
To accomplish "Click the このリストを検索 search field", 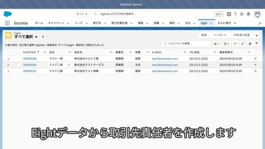I will point(188,44).
